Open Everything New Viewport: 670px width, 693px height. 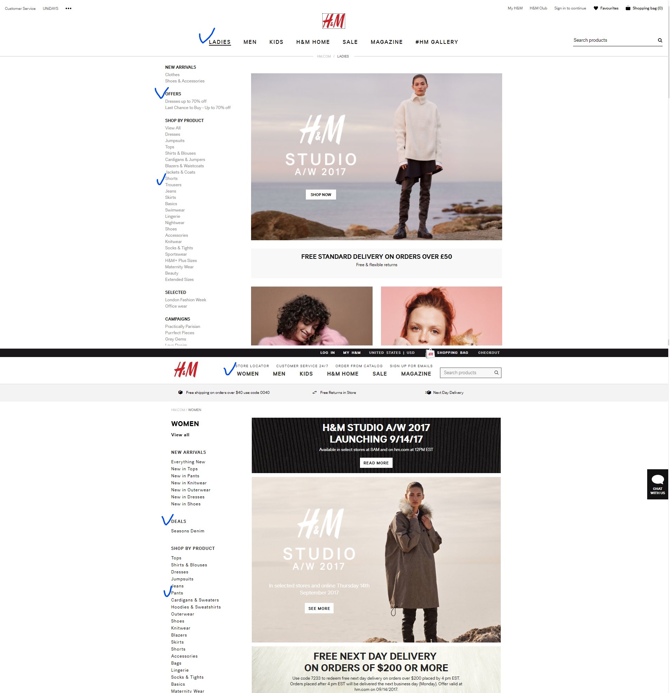pos(188,462)
